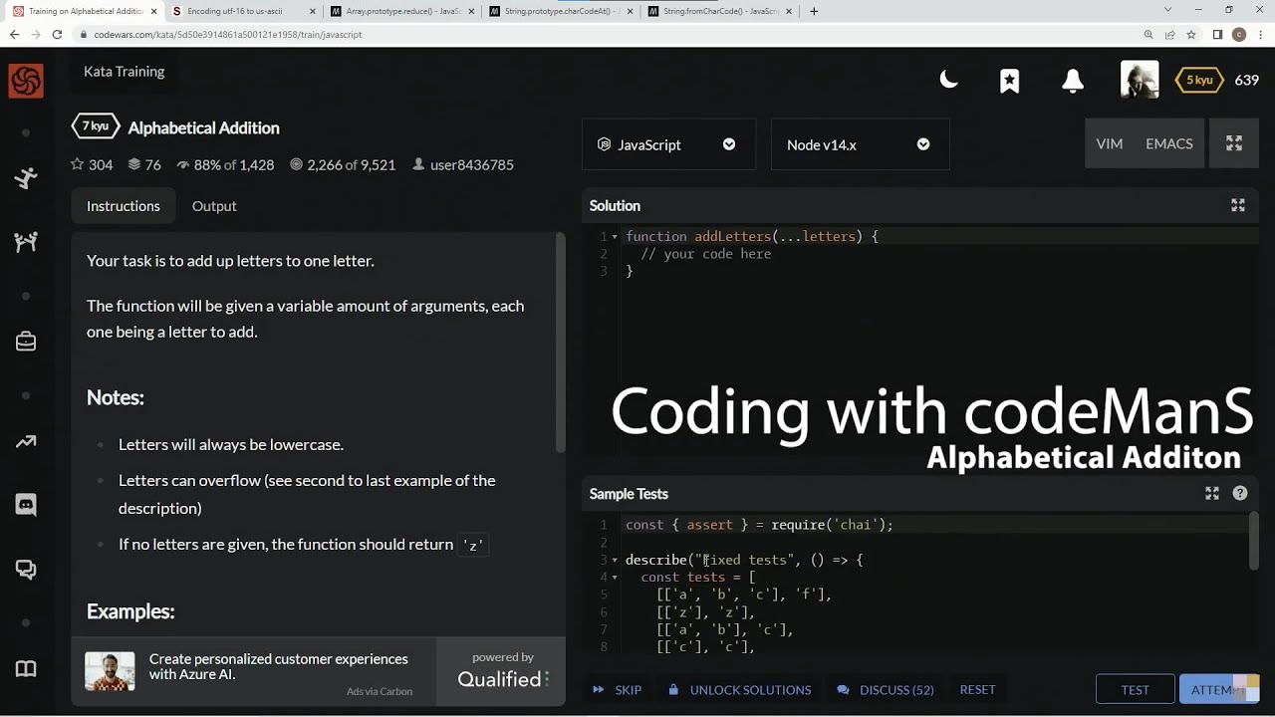Image resolution: width=1275 pixels, height=717 pixels.
Task: Open a new browser tab
Action: click(x=814, y=12)
